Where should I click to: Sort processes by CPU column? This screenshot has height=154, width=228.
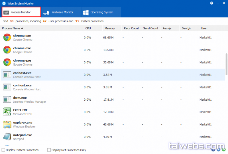tap(88, 28)
